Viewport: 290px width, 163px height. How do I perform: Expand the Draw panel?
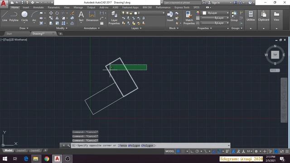click(24, 28)
